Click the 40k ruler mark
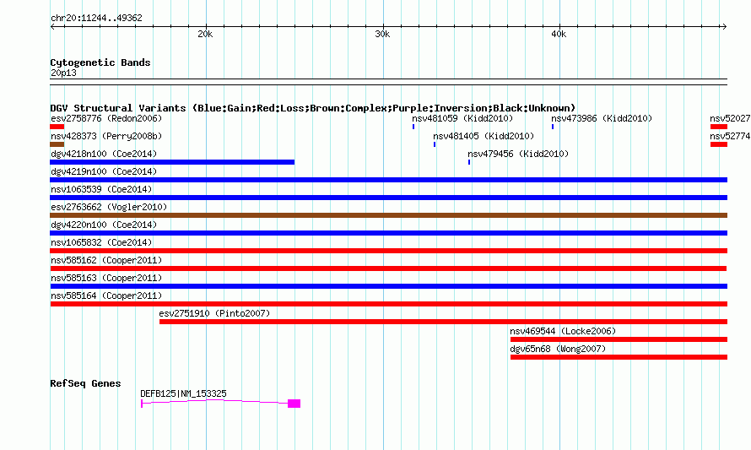 coord(559,34)
